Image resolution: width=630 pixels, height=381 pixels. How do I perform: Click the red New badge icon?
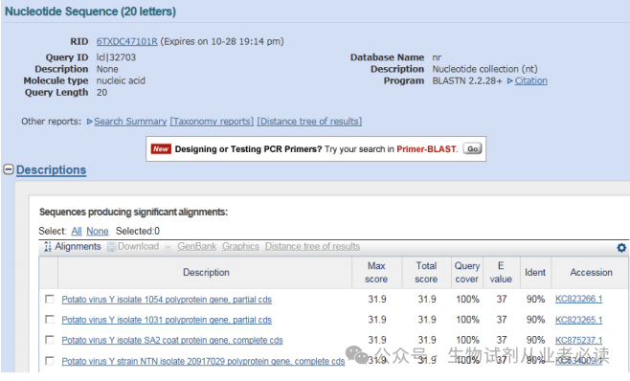tap(161, 149)
